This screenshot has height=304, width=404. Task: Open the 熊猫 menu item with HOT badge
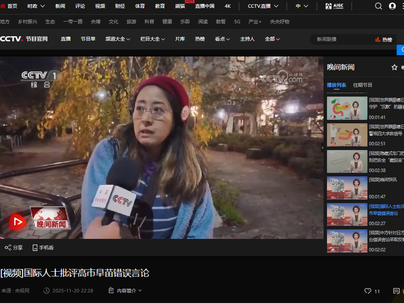[180, 6]
